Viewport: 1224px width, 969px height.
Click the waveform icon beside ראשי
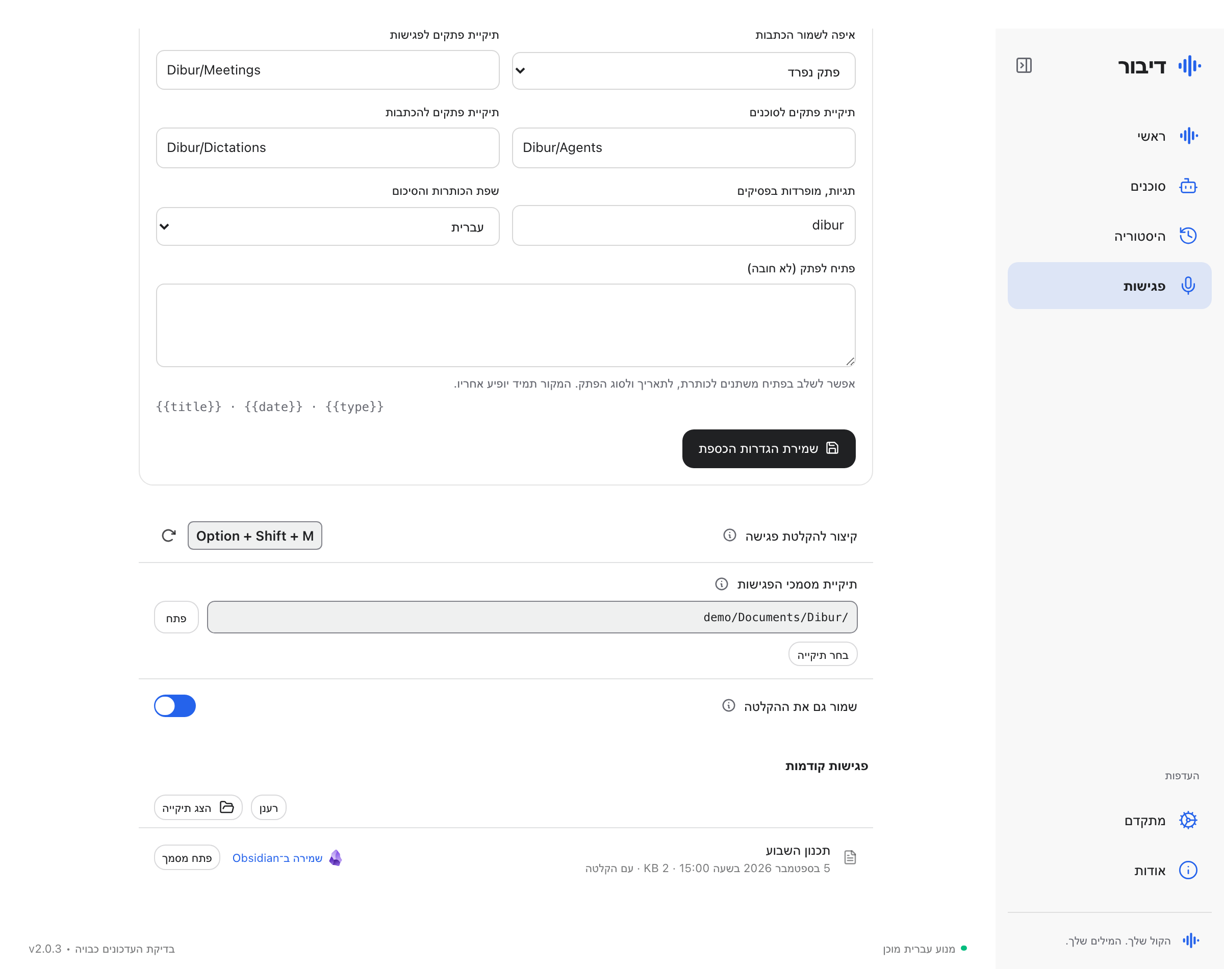(1188, 136)
